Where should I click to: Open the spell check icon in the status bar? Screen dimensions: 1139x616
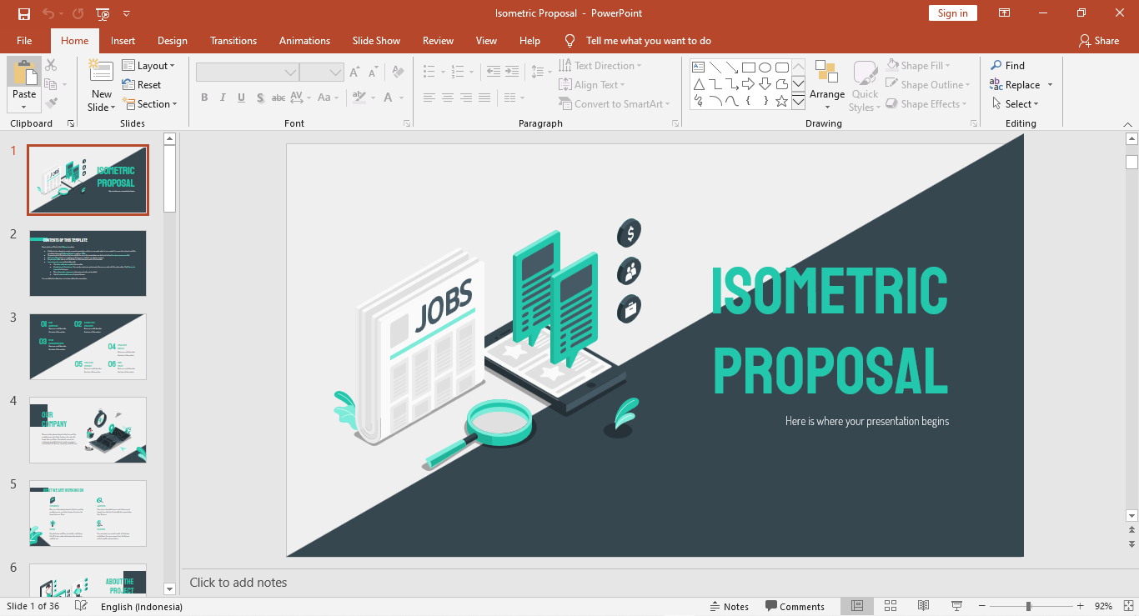click(81, 606)
